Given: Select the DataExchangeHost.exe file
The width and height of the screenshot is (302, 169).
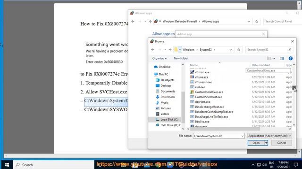Looking at the screenshot, I should 207,107.
